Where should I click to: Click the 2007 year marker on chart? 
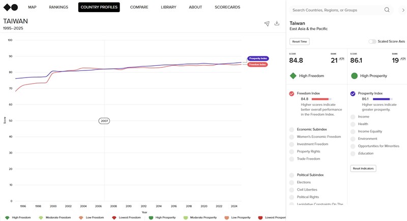click(104, 121)
